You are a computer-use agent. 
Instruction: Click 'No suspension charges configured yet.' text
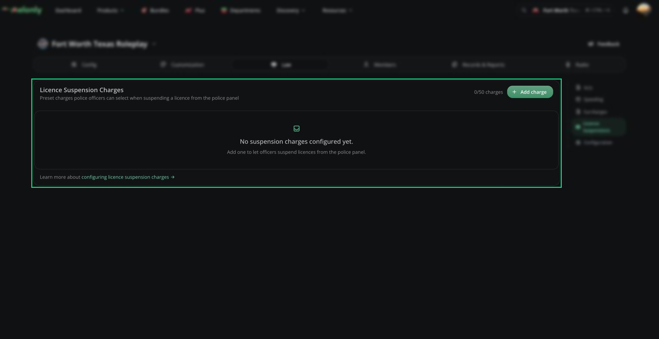[x=297, y=142]
